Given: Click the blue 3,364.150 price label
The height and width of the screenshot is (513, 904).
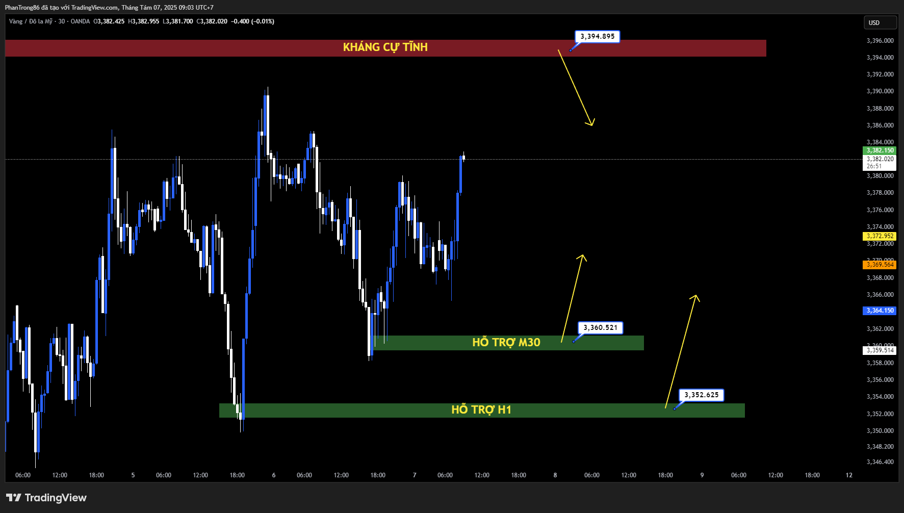Looking at the screenshot, I should pos(880,311).
